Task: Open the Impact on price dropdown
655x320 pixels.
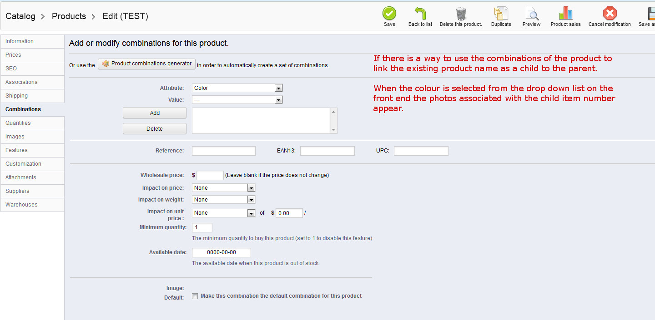Action: pyautogui.click(x=223, y=188)
